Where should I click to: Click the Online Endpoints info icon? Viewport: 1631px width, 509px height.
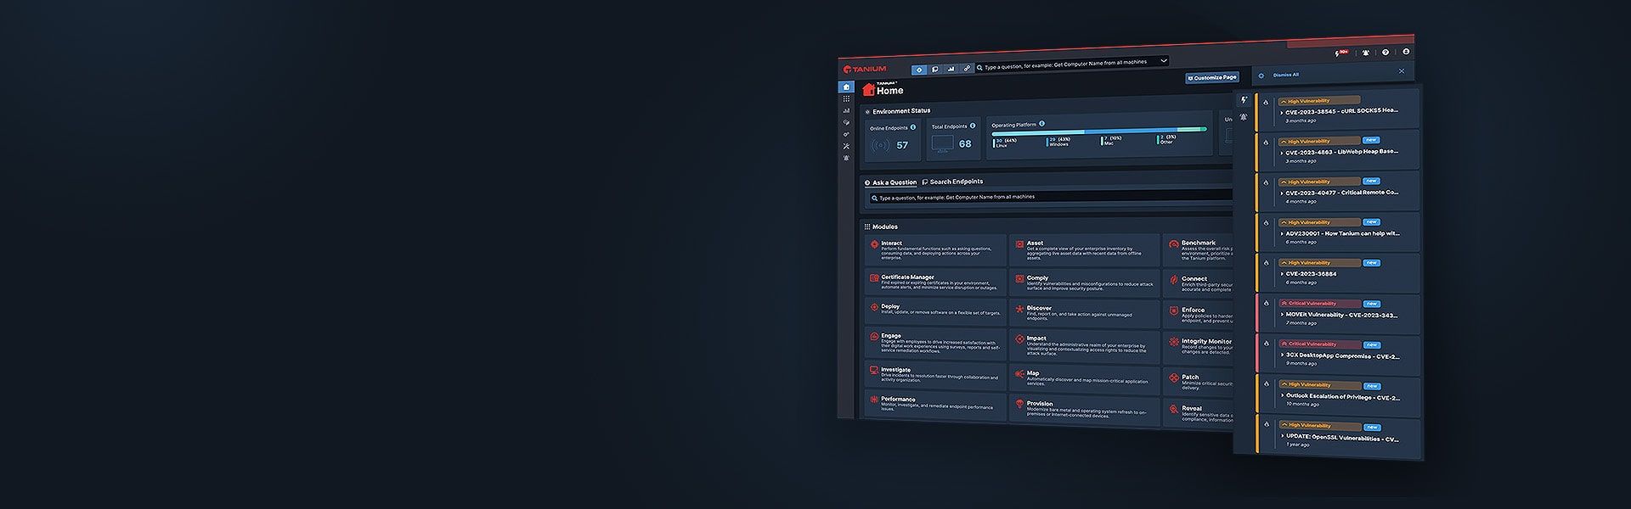pyautogui.click(x=913, y=127)
